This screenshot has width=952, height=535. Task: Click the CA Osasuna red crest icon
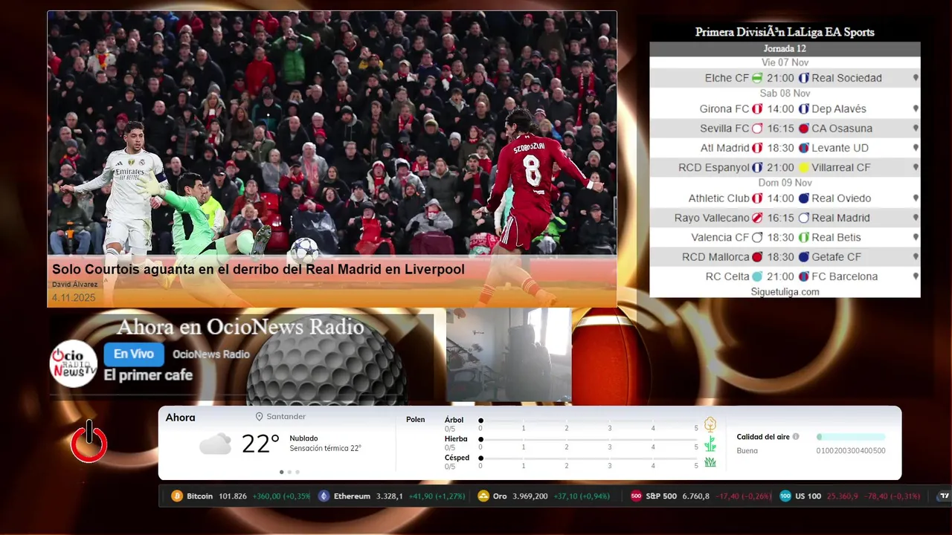coord(804,129)
